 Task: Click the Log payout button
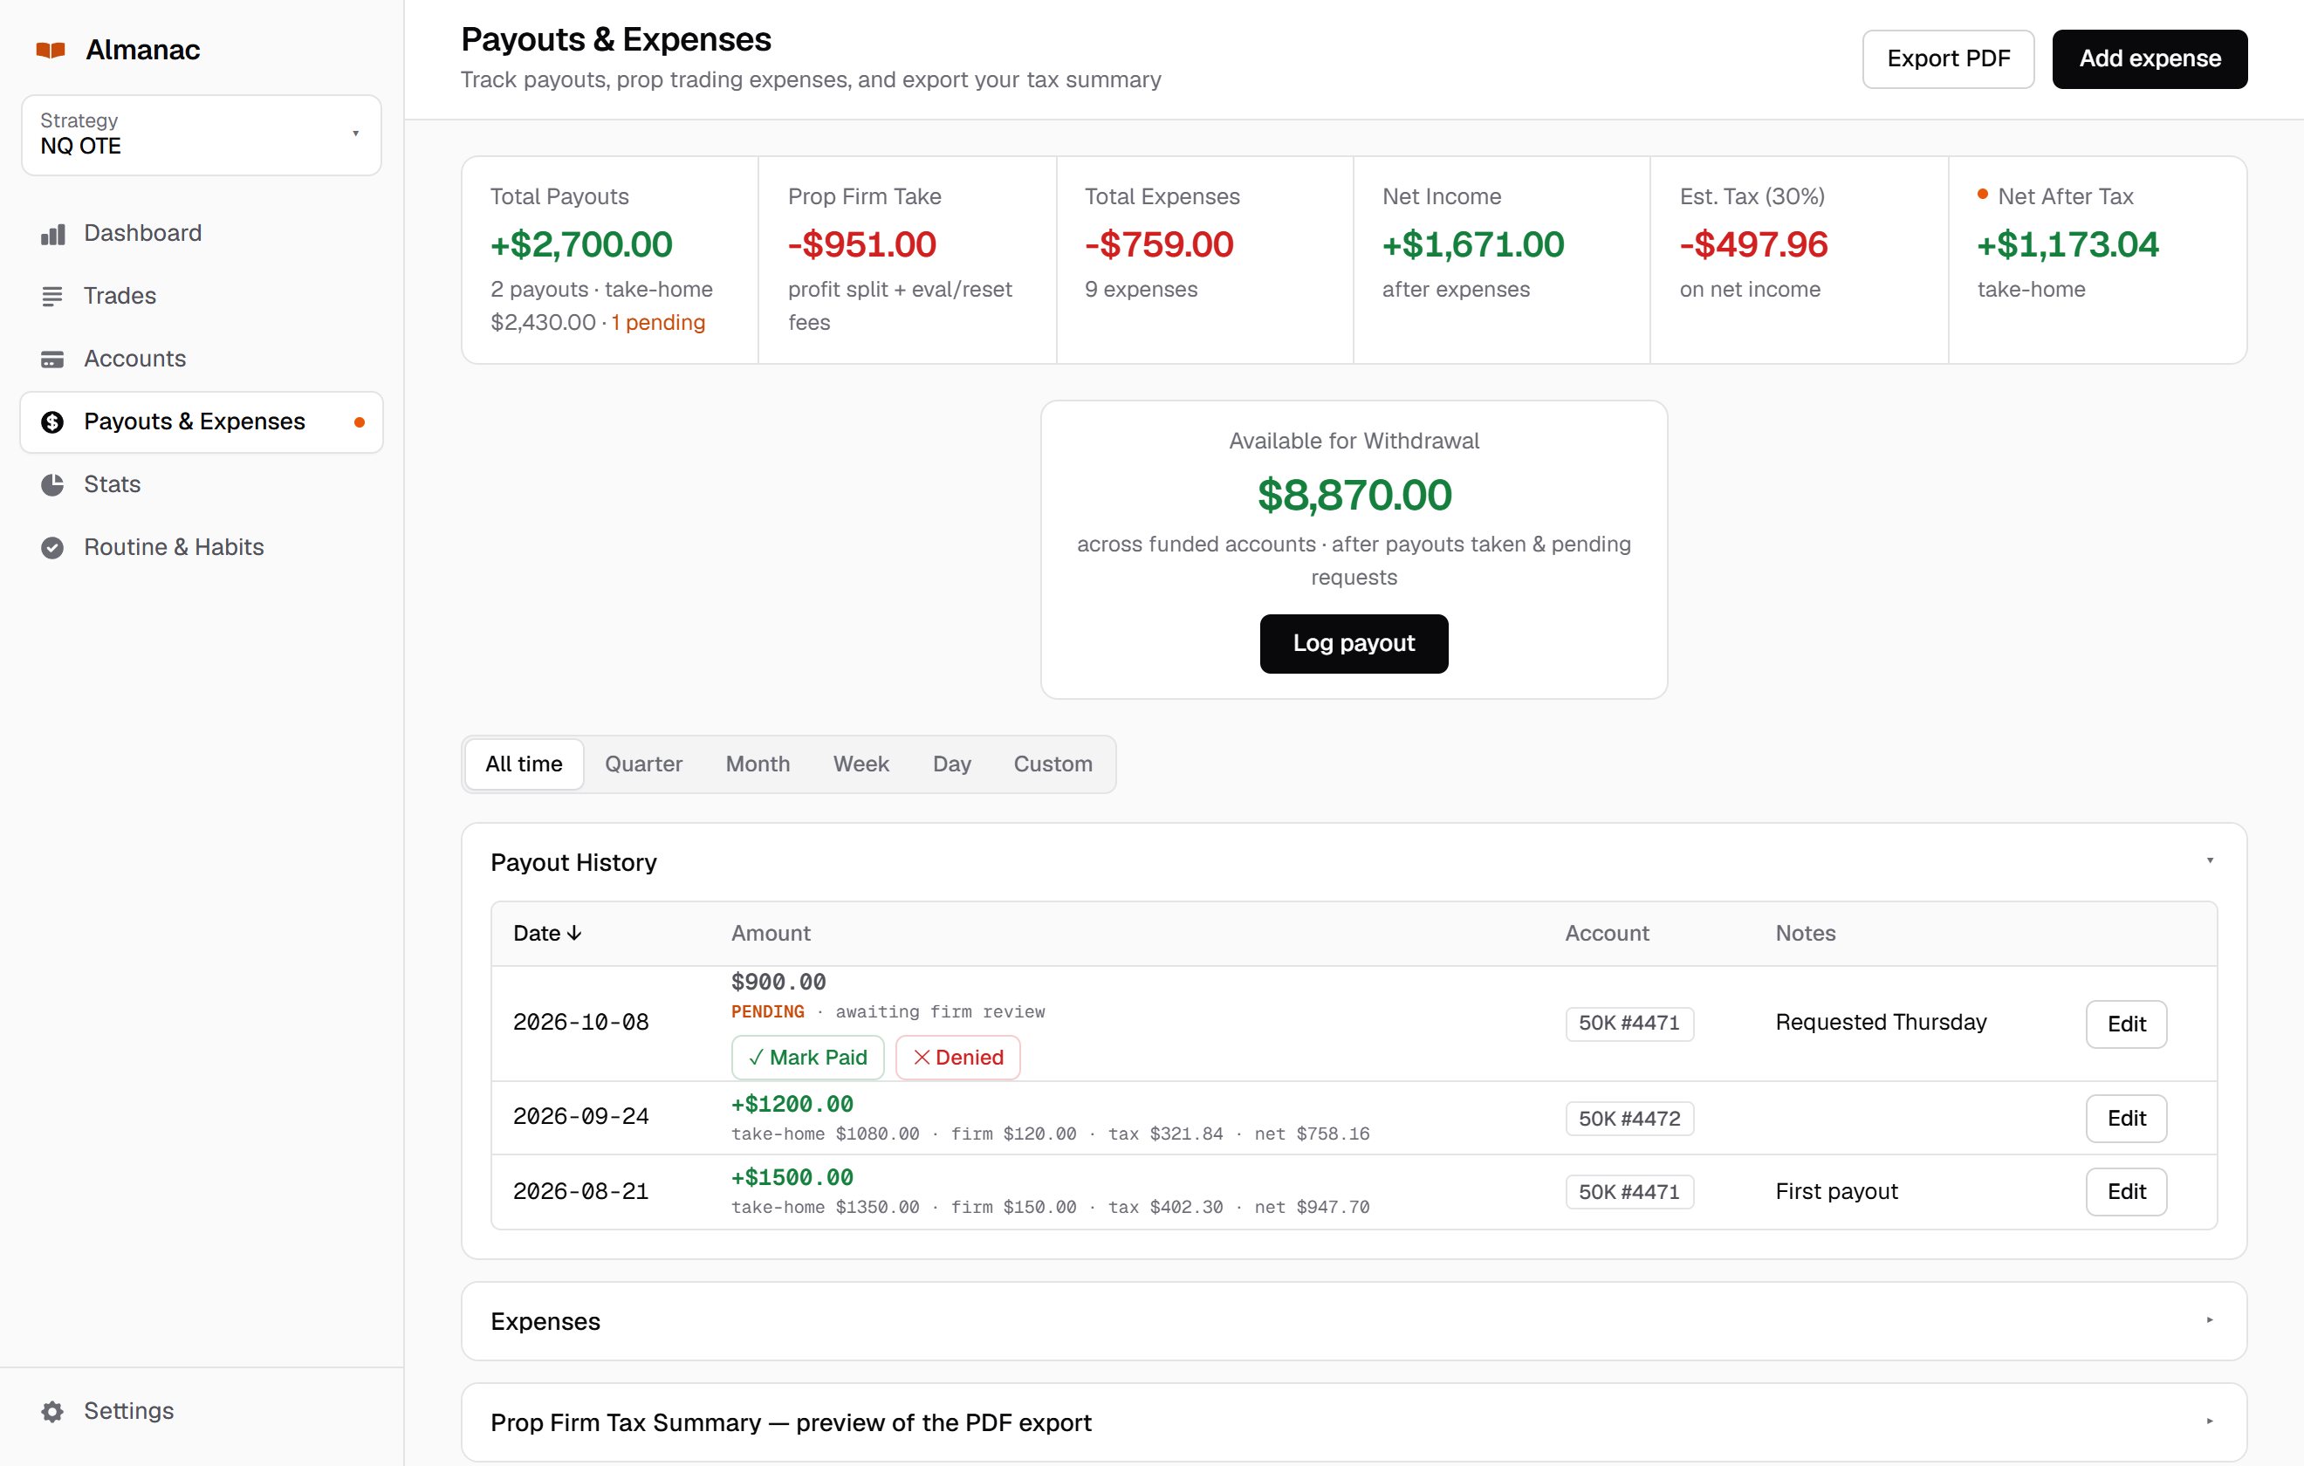(1354, 644)
